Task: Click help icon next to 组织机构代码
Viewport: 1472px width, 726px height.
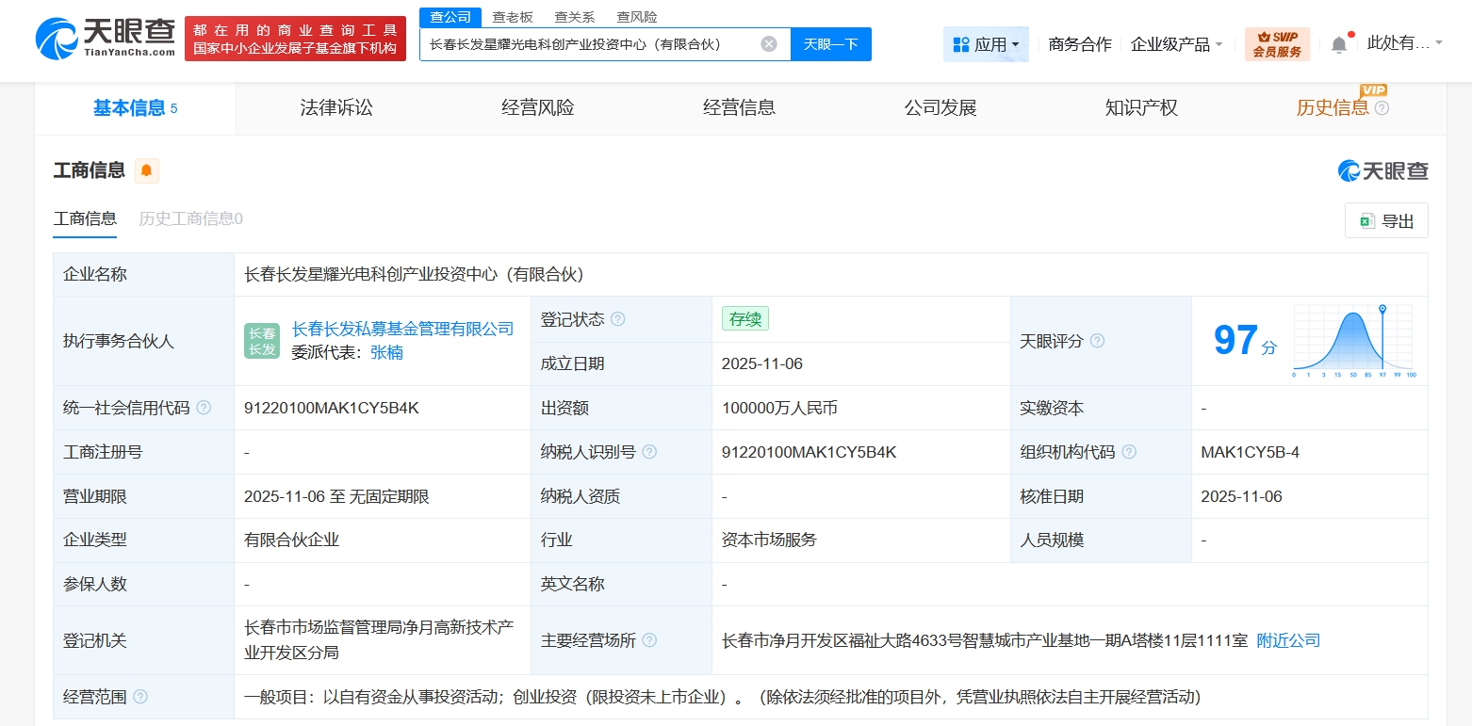Action: click(1129, 452)
